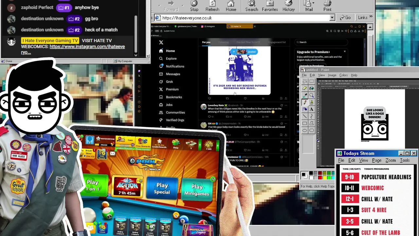Select the Paint Text tool

[312, 109]
